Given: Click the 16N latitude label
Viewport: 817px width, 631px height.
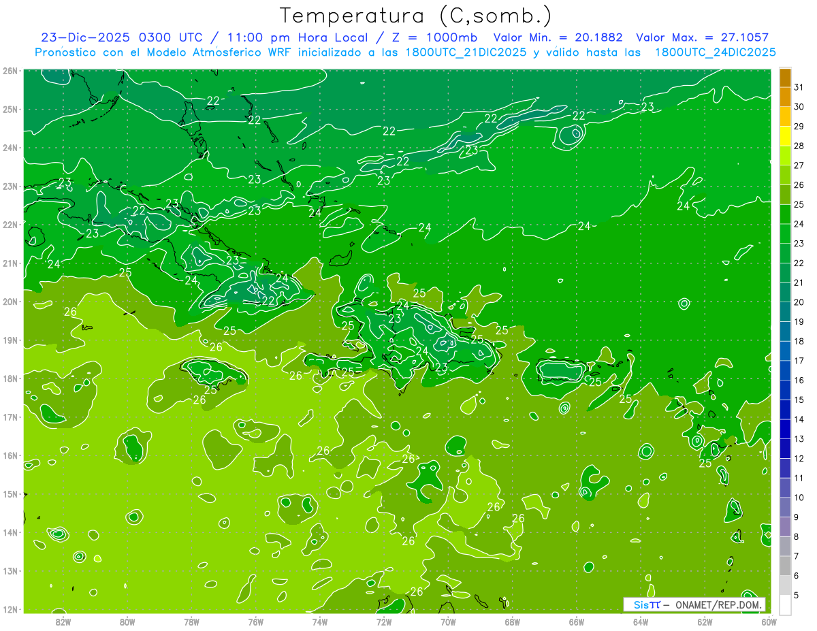Looking at the screenshot, I should [x=10, y=455].
